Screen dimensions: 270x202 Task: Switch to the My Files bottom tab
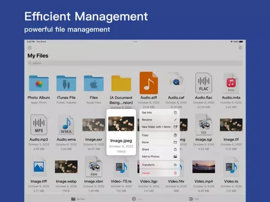78,199
